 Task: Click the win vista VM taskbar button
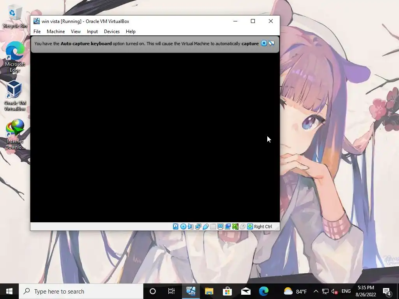pos(191,291)
